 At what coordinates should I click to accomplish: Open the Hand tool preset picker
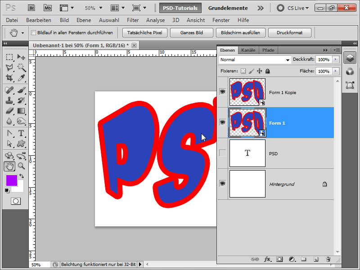[23, 33]
